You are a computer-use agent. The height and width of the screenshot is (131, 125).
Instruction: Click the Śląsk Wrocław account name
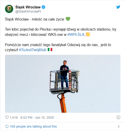(x=28, y=7)
